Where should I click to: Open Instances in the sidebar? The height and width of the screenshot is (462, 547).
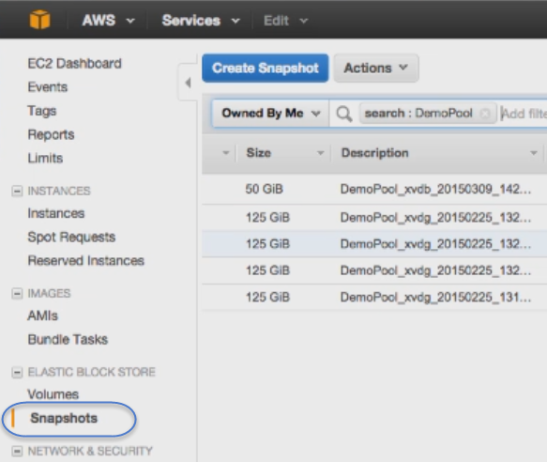click(x=56, y=213)
